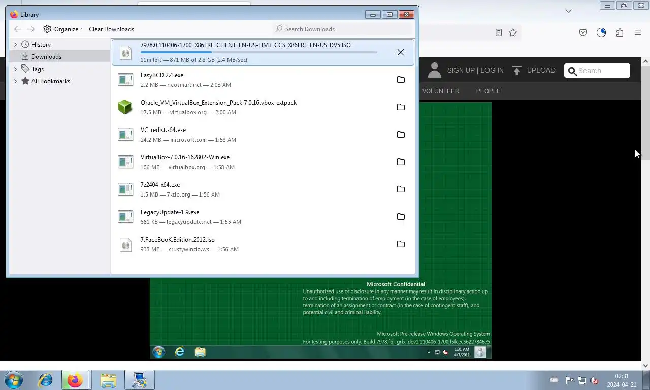650x390 pixels.
Task: Open containing folder for Oracle VirtualBox Extension Pack
Action: pyautogui.click(x=401, y=107)
